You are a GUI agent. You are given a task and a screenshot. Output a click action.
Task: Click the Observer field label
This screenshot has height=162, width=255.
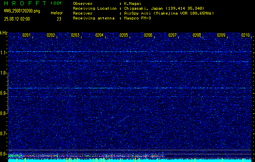click(83, 4)
